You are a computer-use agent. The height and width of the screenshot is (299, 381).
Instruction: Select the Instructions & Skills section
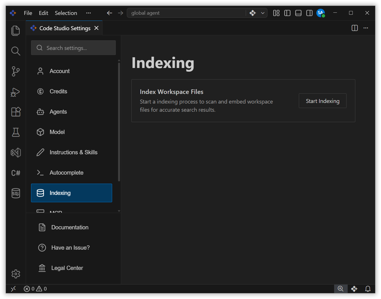point(71,152)
